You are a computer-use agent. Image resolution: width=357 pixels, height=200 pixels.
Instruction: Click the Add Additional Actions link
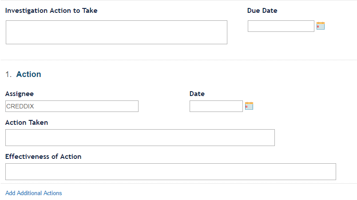click(x=33, y=193)
